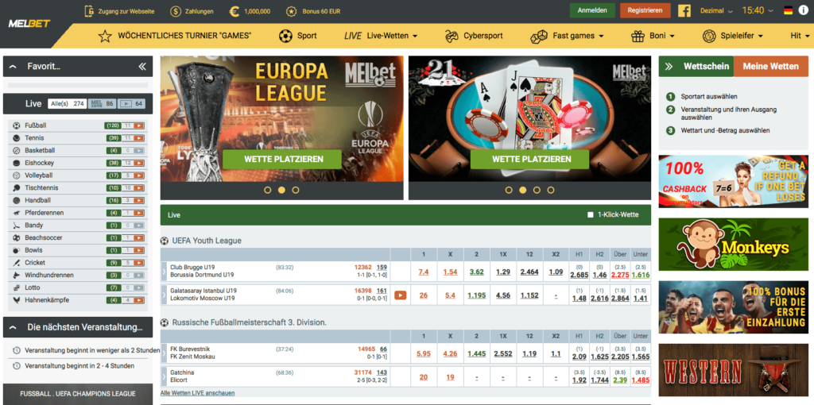Click the Spieleifer chip icon
814x405 pixels.
(709, 37)
